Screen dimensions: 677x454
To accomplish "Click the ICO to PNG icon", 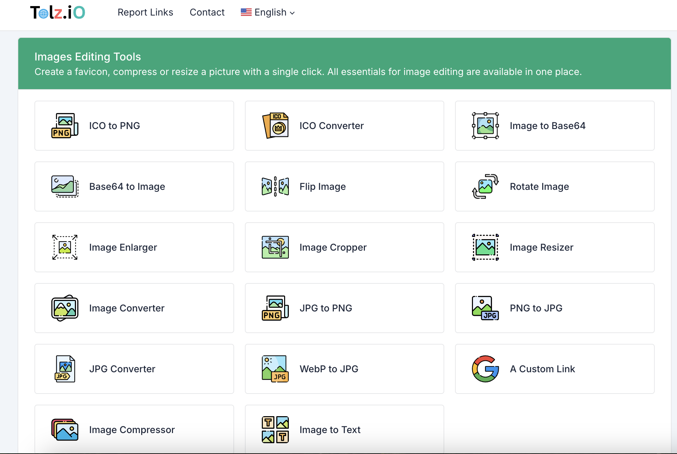I will [65, 126].
